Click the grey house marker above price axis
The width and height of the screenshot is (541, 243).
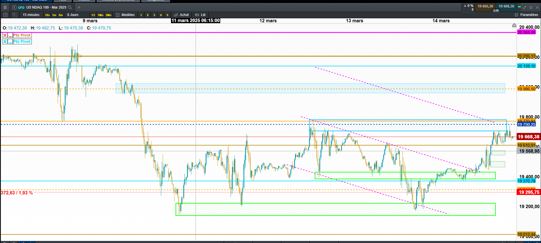coord(514,25)
